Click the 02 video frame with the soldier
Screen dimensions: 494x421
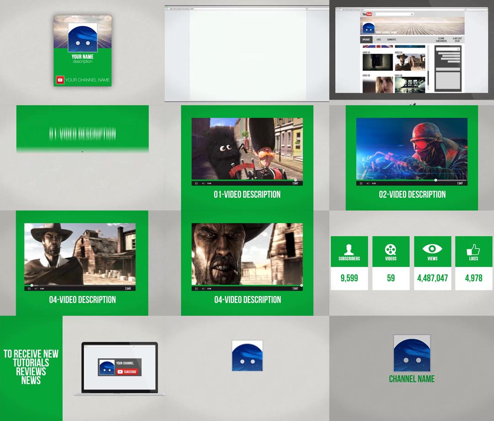[x=412, y=149]
